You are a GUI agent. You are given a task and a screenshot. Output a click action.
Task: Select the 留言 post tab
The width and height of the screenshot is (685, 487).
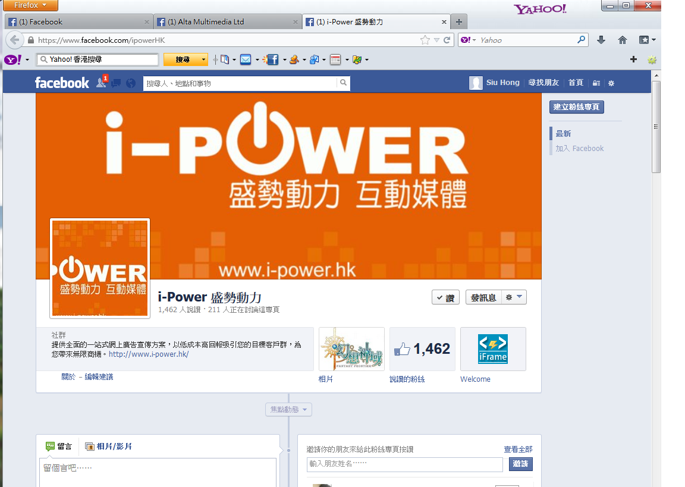pos(58,447)
